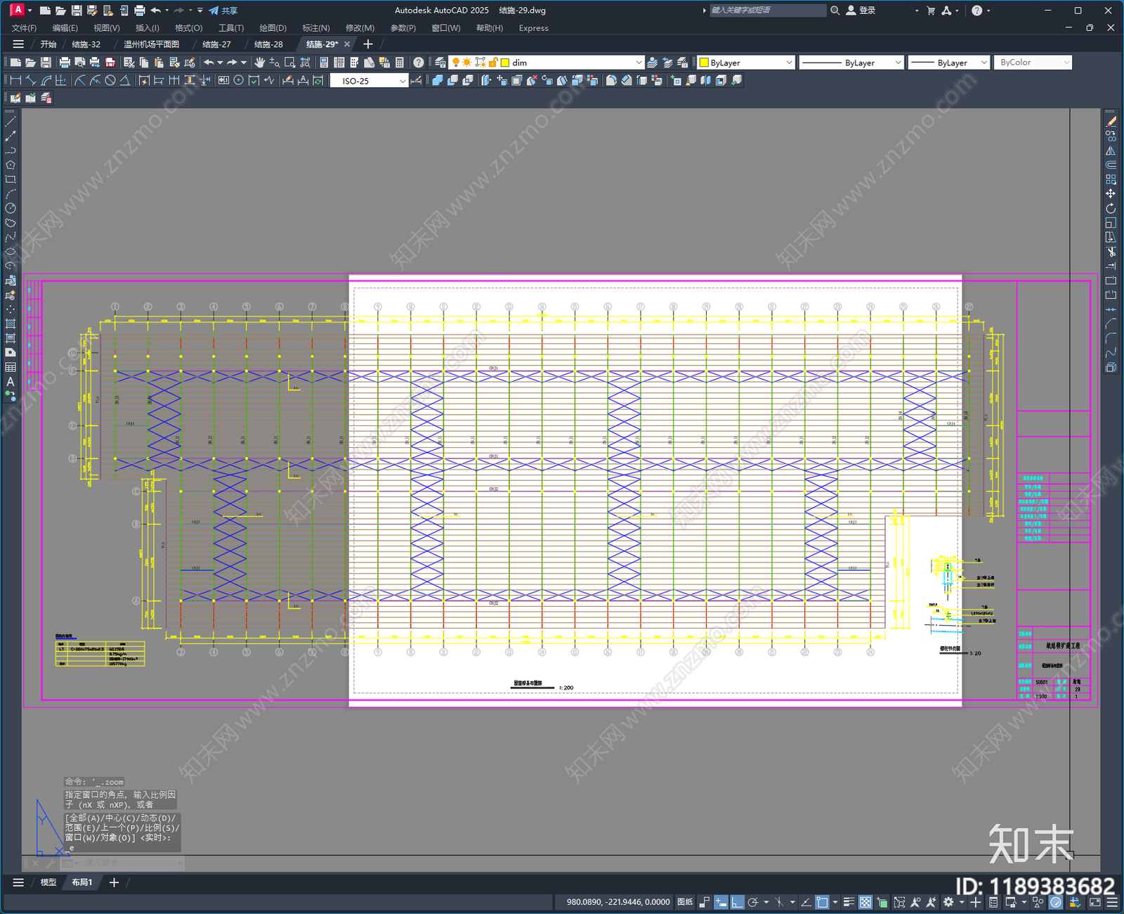Click the Autodesk App Store cart icon
Image resolution: width=1124 pixels, height=914 pixels.
931,11
